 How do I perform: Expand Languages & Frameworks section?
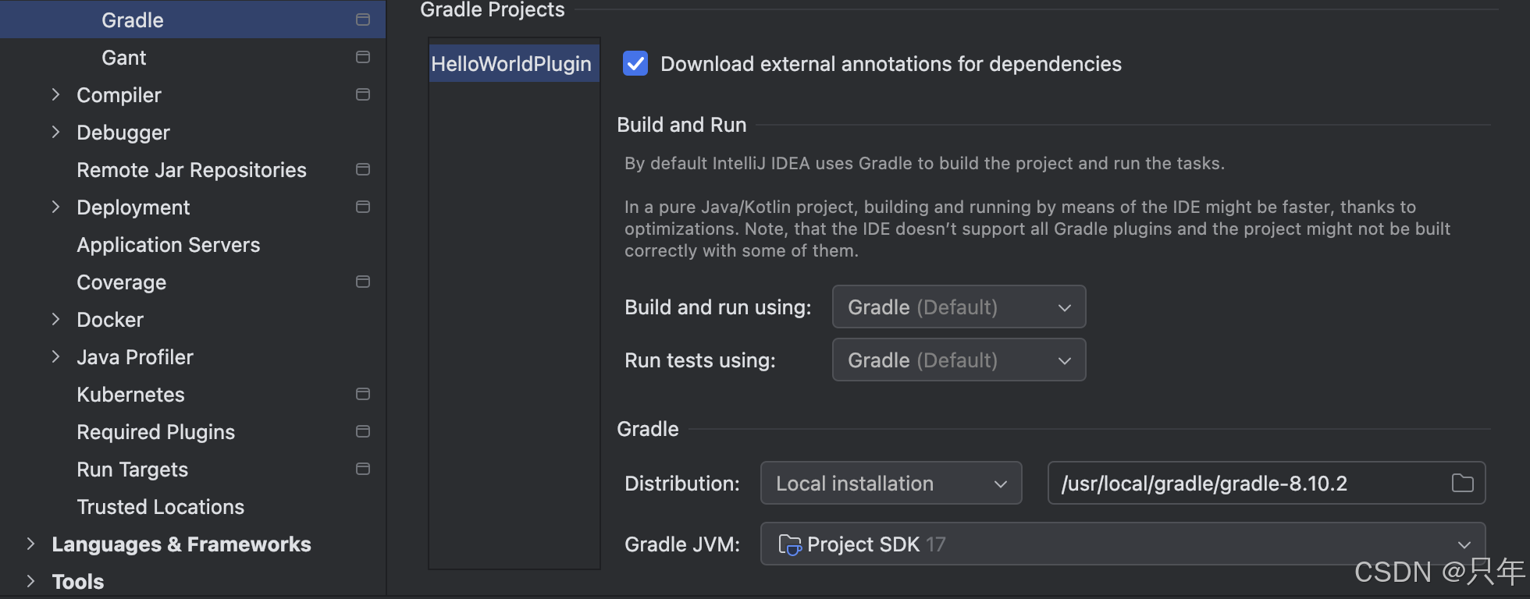[30, 544]
